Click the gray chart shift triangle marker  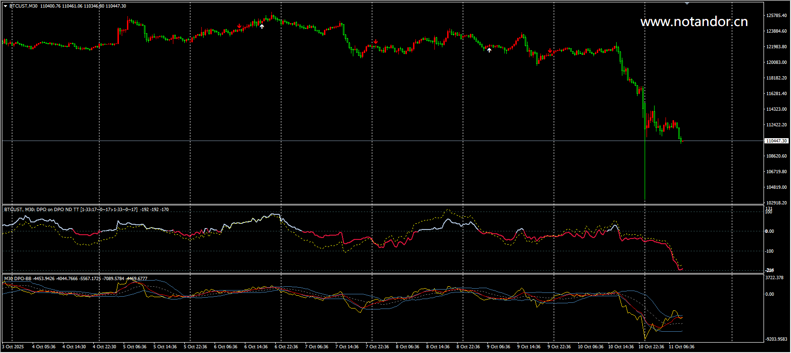point(687,4)
